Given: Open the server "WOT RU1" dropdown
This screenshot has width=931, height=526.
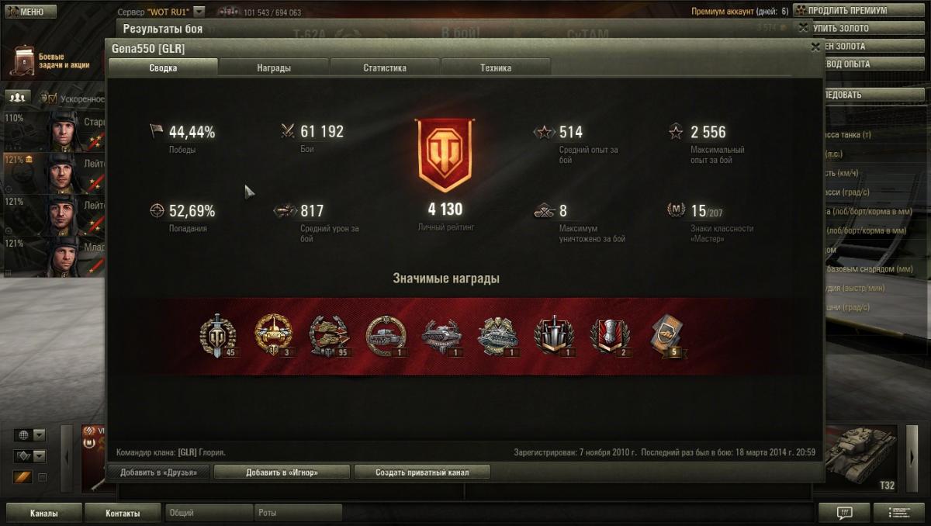Looking at the screenshot, I should click(199, 12).
